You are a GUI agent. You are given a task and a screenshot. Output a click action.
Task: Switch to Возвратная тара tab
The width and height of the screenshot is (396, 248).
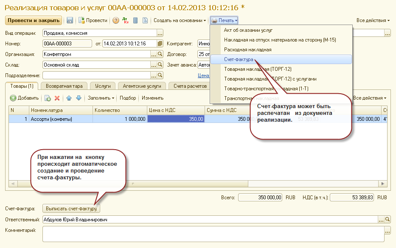64,86
